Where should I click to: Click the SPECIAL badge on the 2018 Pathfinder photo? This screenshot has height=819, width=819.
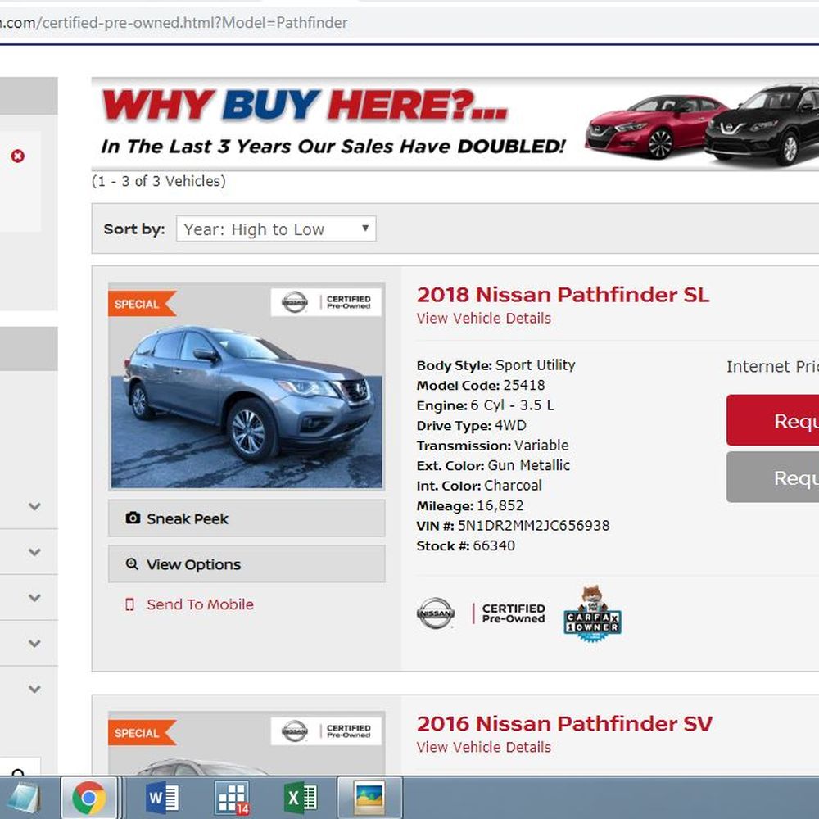pyautogui.click(x=142, y=304)
